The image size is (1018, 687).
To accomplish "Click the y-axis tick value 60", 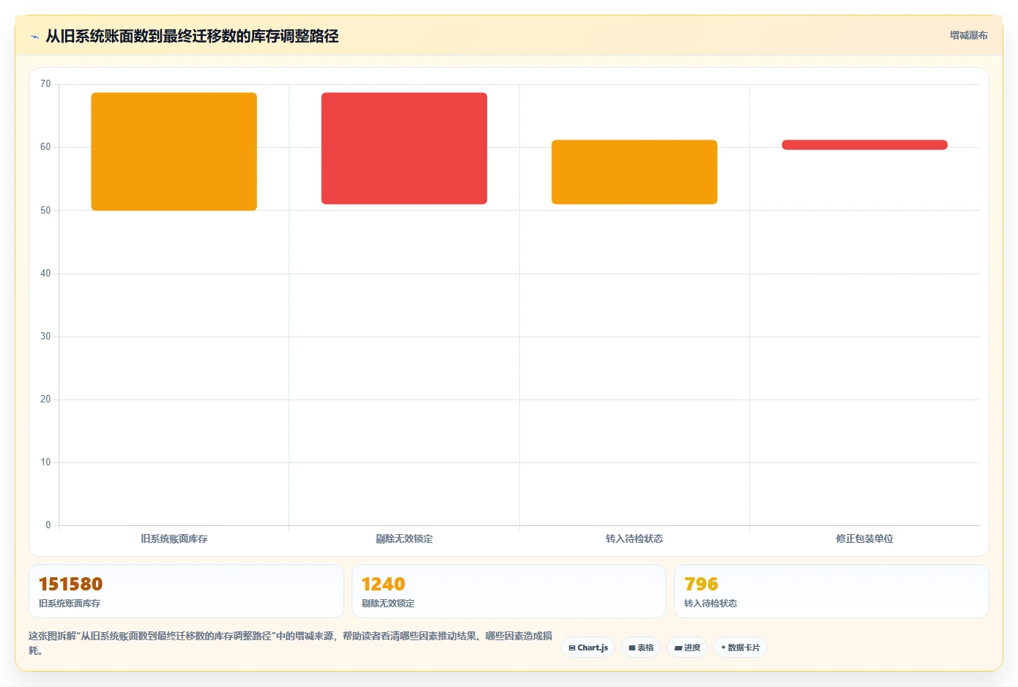I will (x=45, y=147).
